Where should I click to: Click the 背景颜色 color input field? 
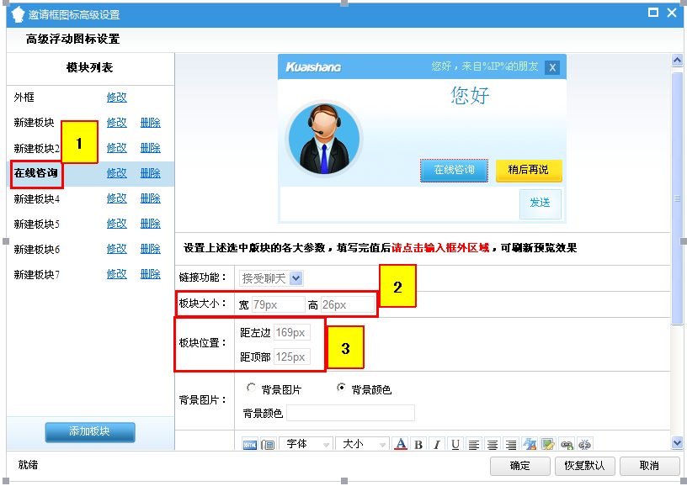coord(350,413)
